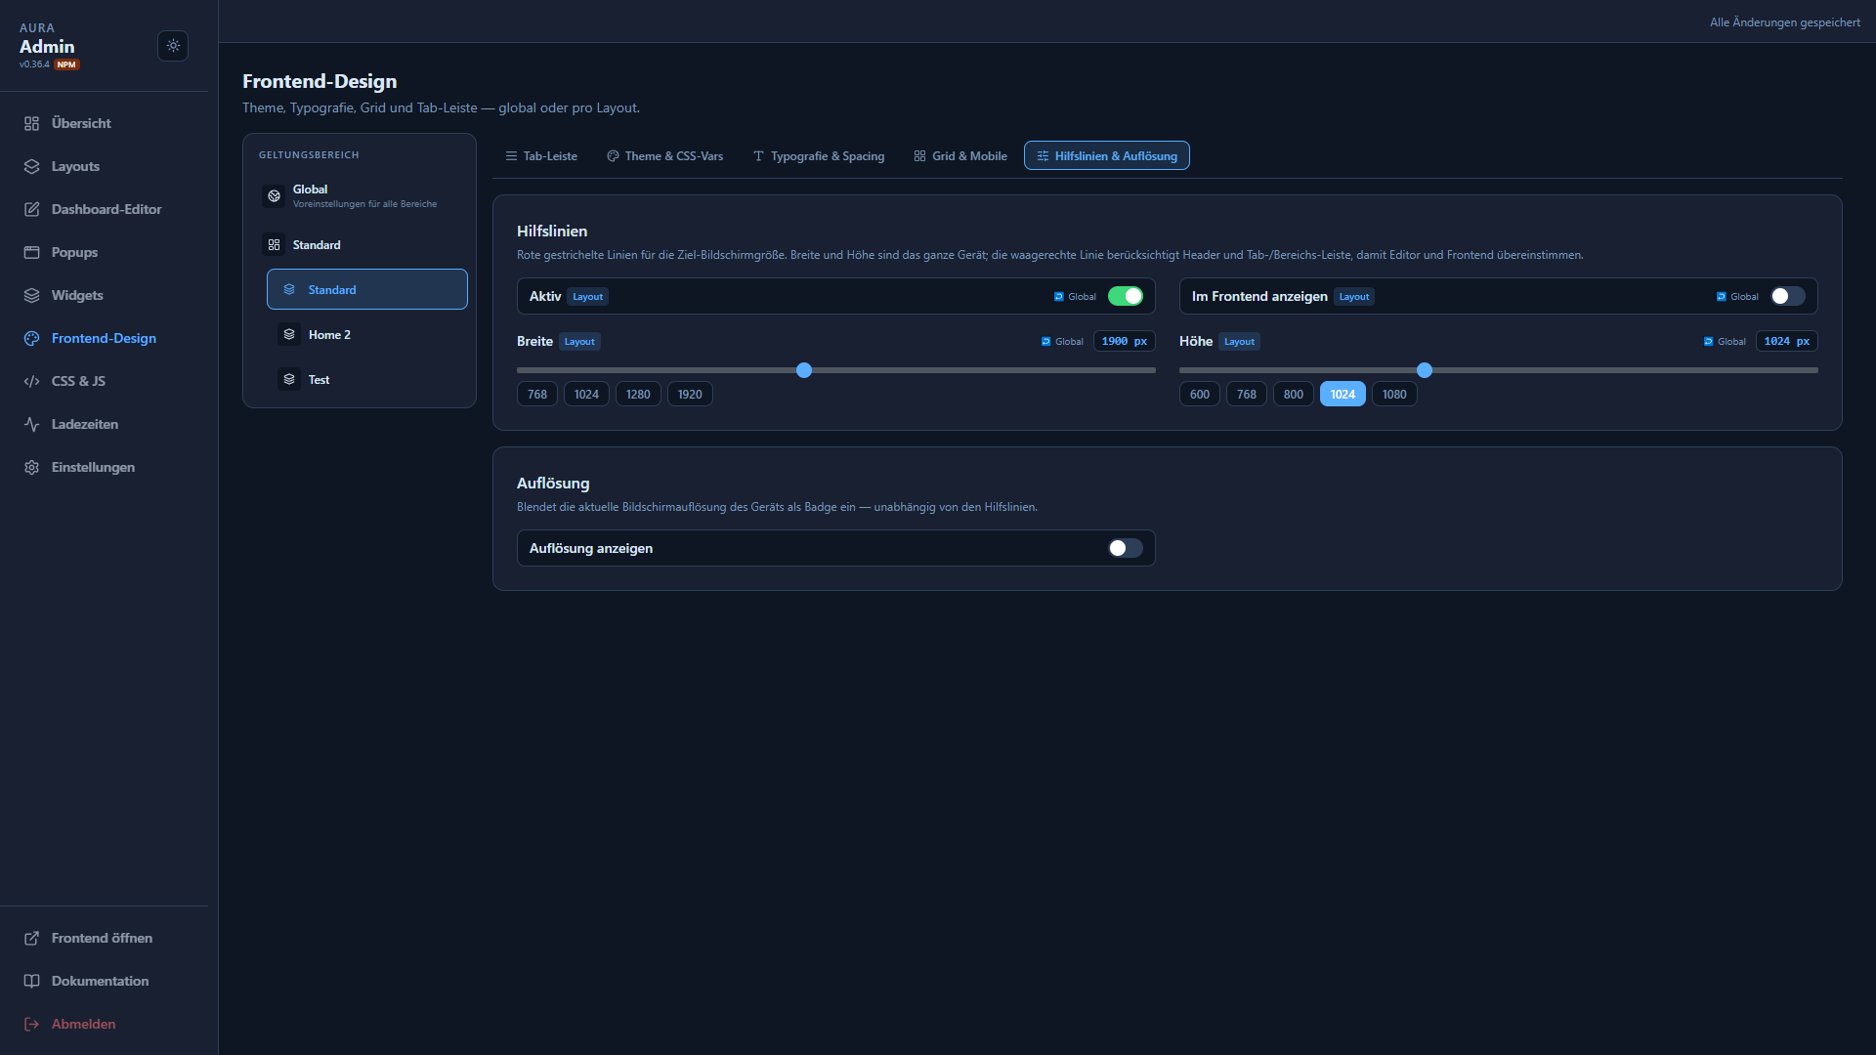This screenshot has height=1055, width=1876.
Task: Click the Theme & CSS-Vars palette icon
Action: (613, 156)
